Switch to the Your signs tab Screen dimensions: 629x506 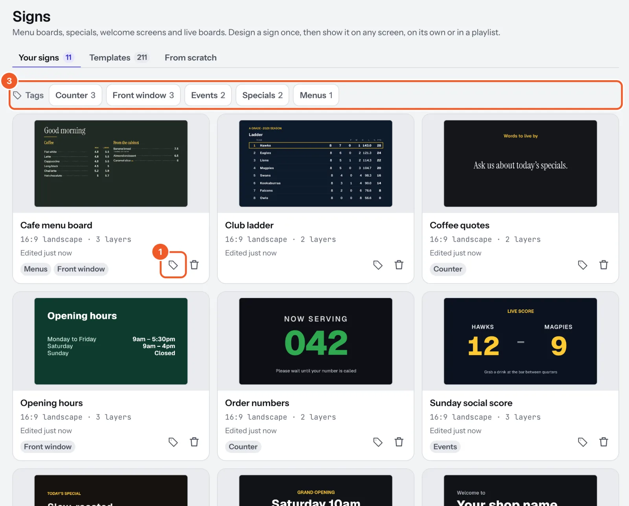(x=46, y=58)
